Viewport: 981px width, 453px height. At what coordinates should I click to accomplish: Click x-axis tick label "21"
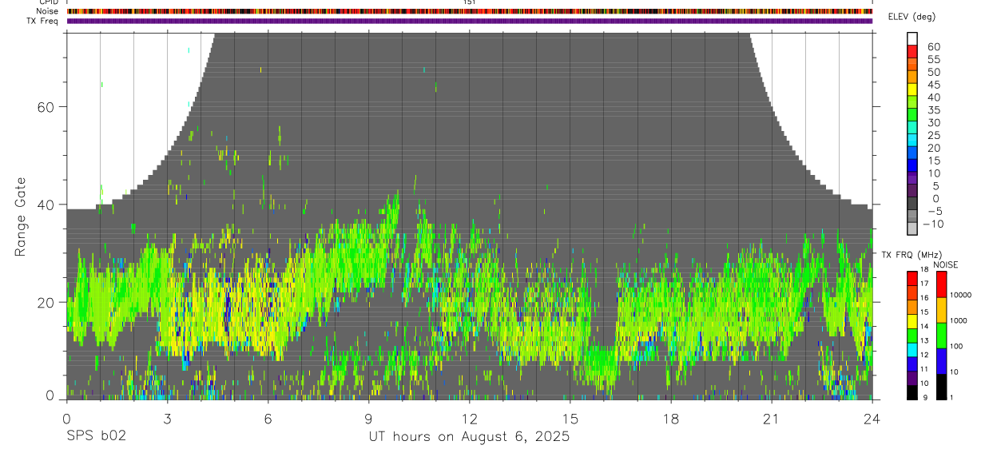pyautogui.click(x=772, y=419)
